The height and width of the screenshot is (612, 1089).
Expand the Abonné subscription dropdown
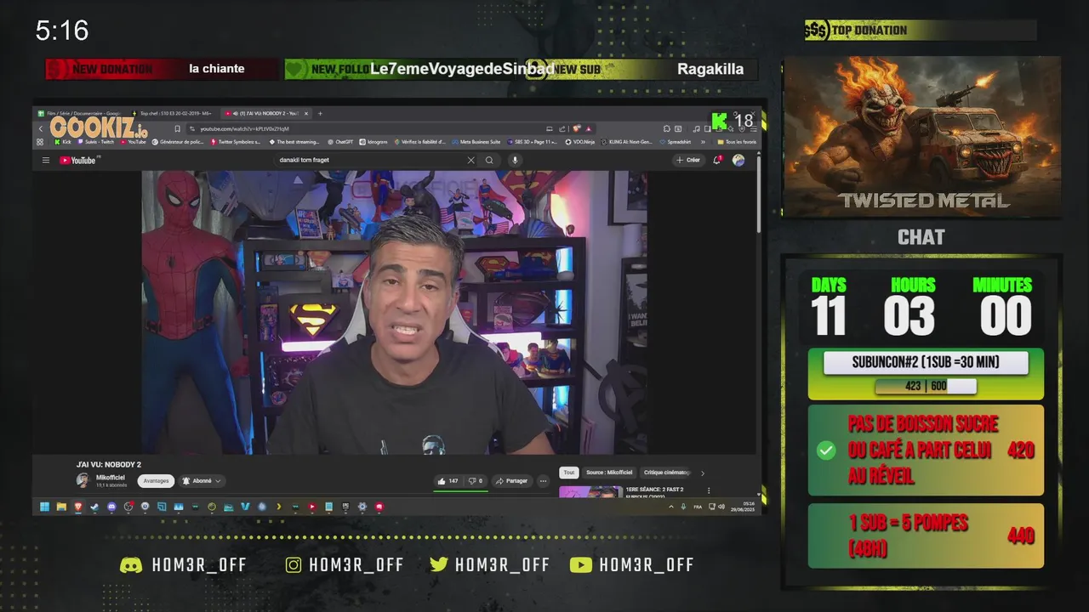pyautogui.click(x=202, y=481)
